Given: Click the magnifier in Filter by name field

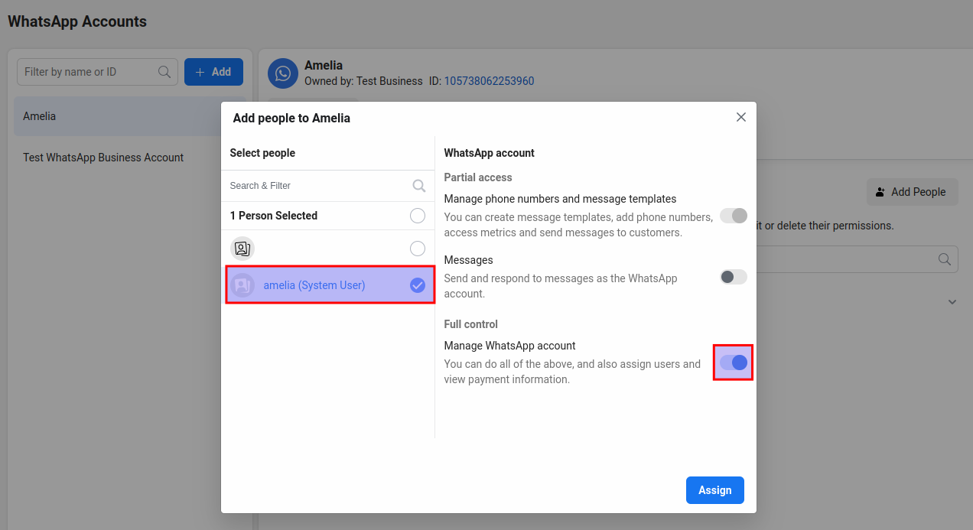Looking at the screenshot, I should coord(164,72).
